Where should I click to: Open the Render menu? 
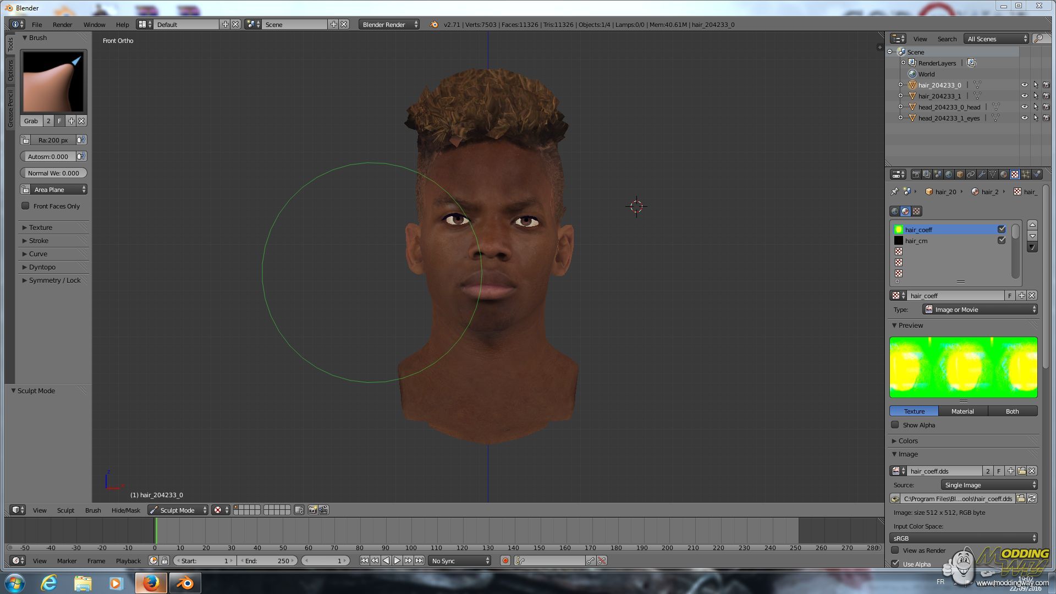click(x=62, y=25)
